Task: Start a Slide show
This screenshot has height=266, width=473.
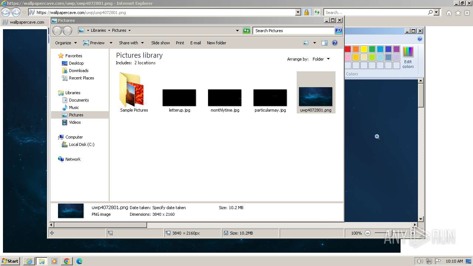Action: (x=160, y=43)
